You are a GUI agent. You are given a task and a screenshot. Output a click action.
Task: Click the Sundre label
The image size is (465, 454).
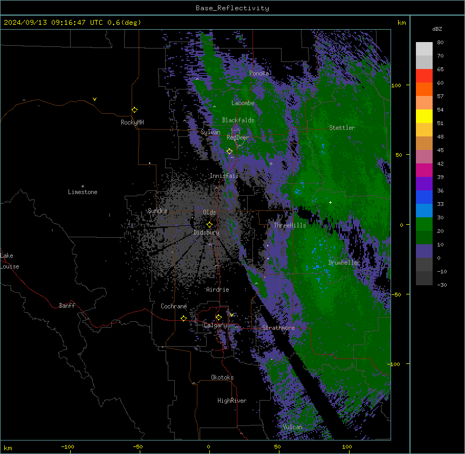pos(158,211)
